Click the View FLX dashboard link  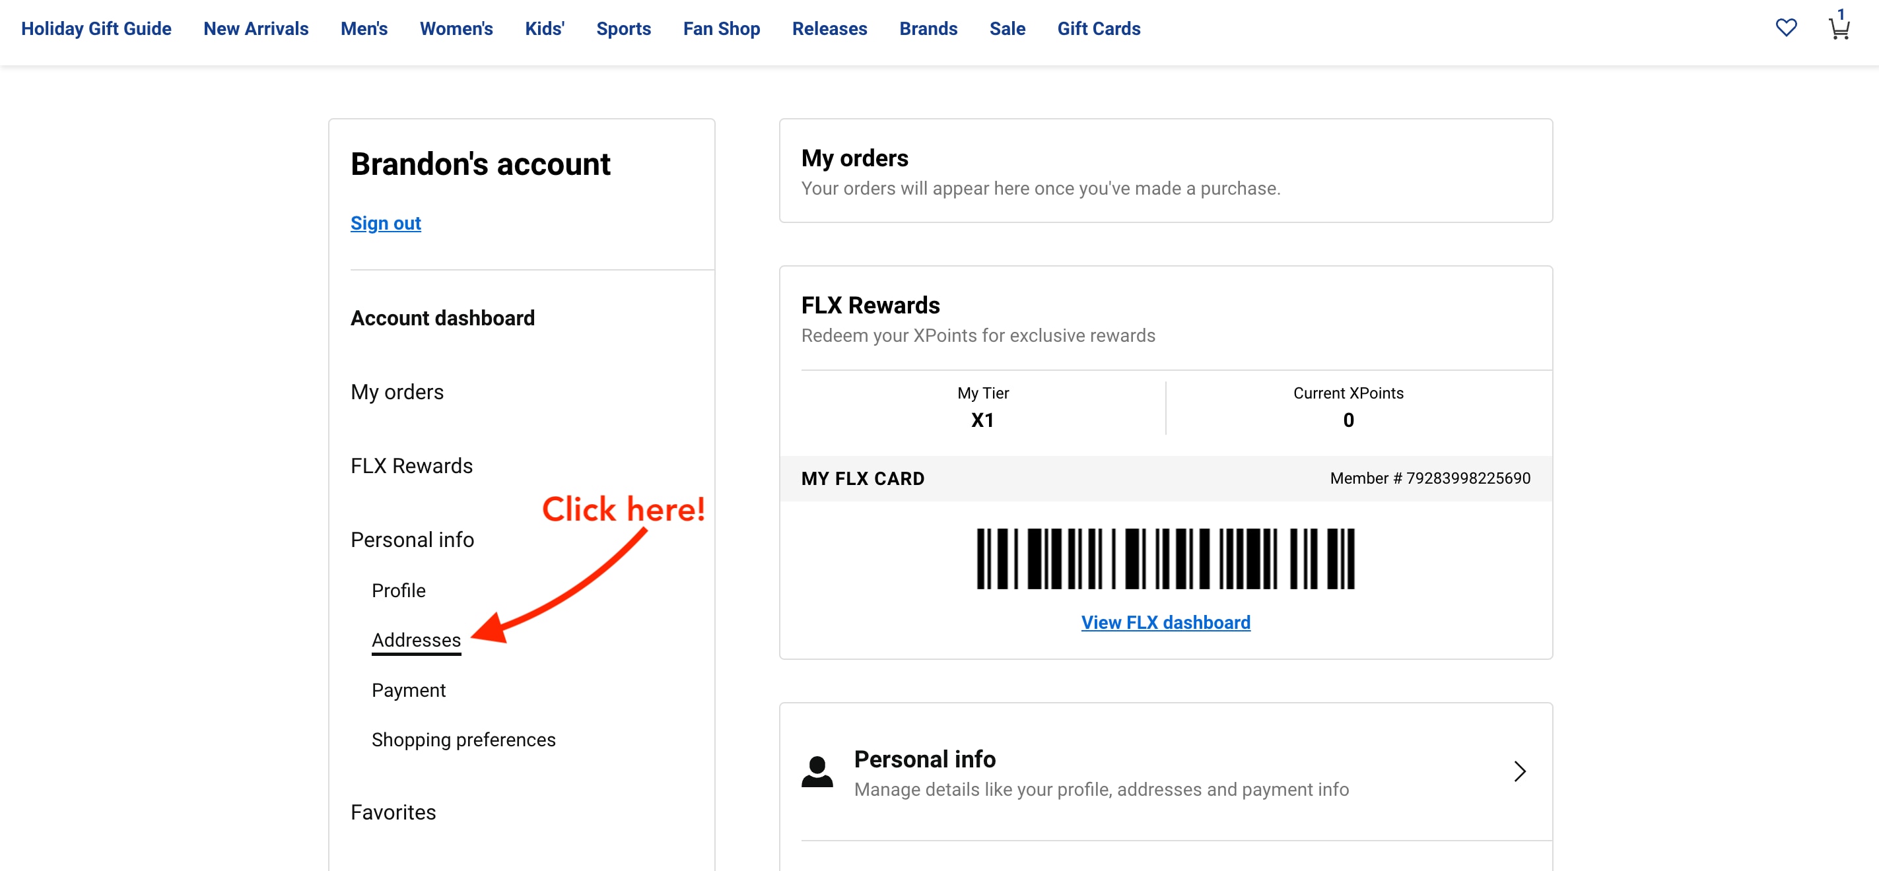(x=1165, y=622)
